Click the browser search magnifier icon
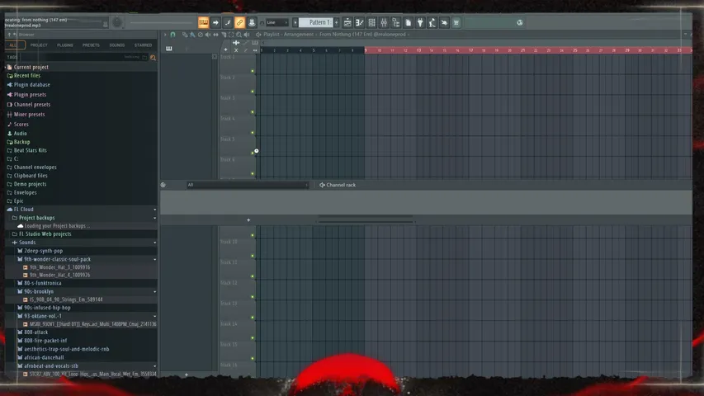The width and height of the screenshot is (704, 396). [x=154, y=58]
